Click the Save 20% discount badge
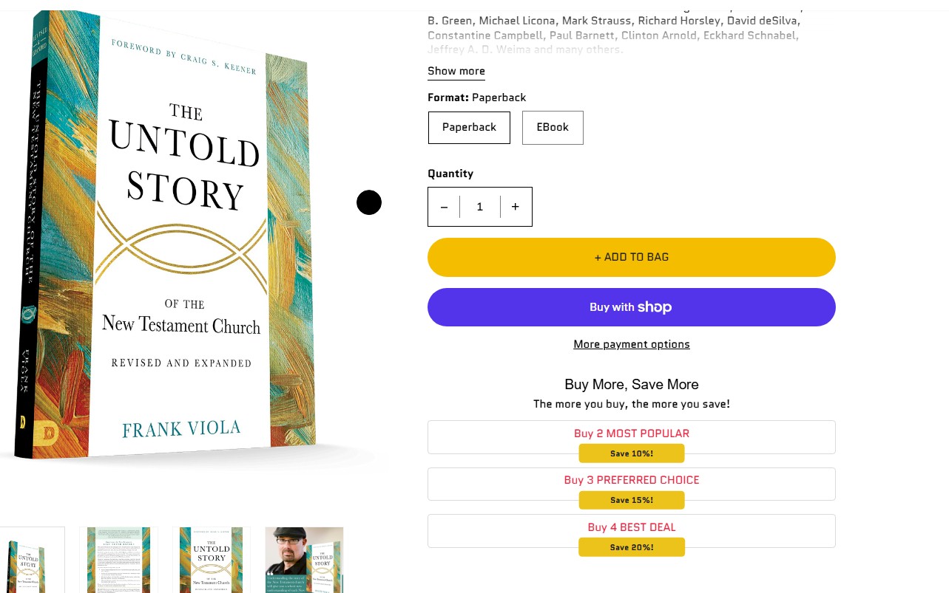949x593 pixels. [x=632, y=547]
